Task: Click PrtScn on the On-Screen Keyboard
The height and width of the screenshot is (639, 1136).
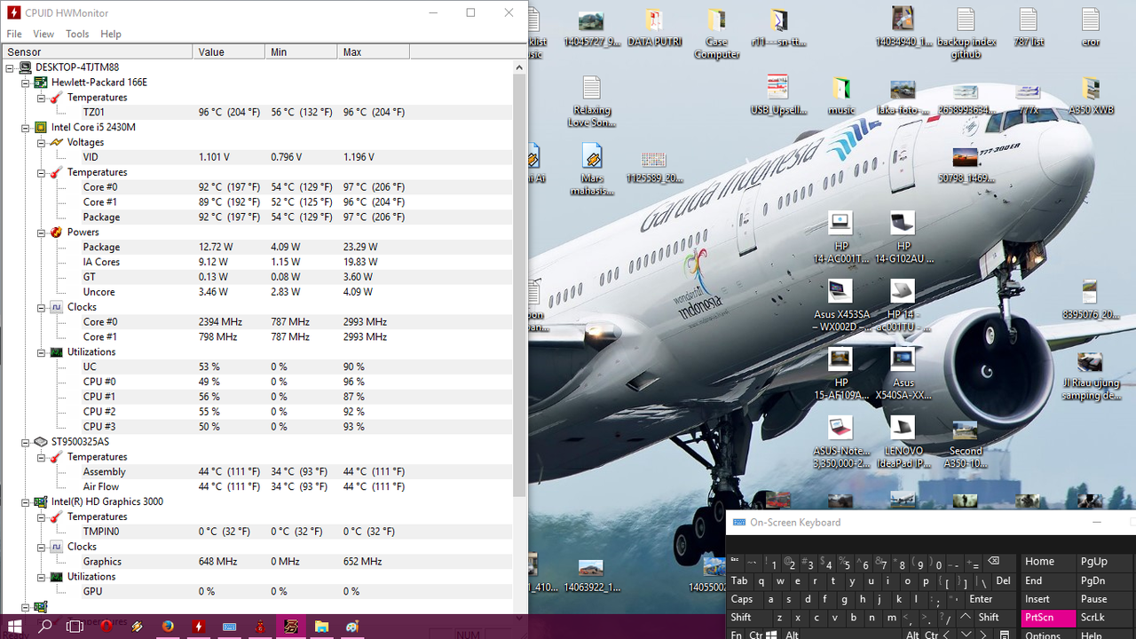Action: (x=1047, y=618)
